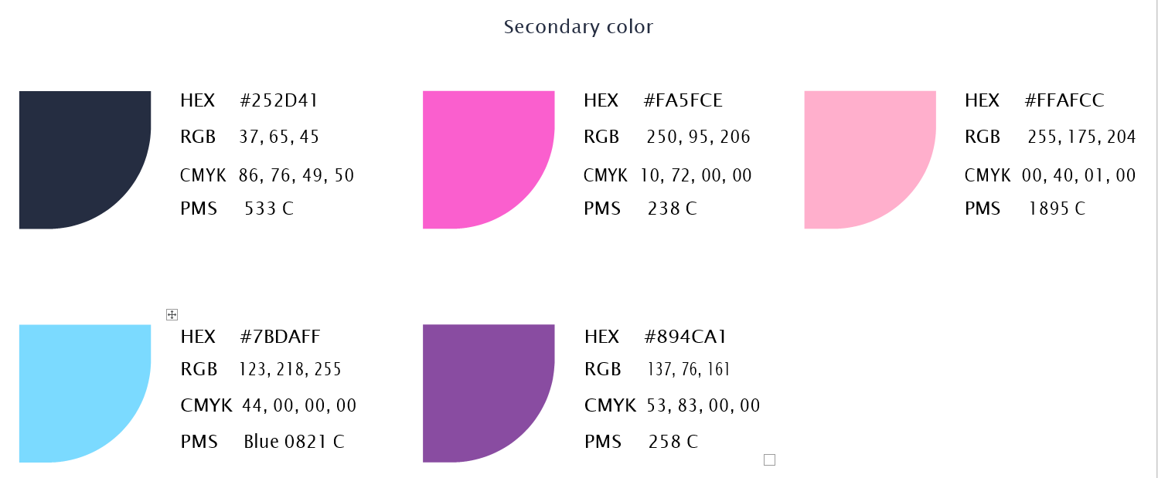Click the PMS value 238 C
Screen dimensions: 1158x478
click(x=673, y=208)
